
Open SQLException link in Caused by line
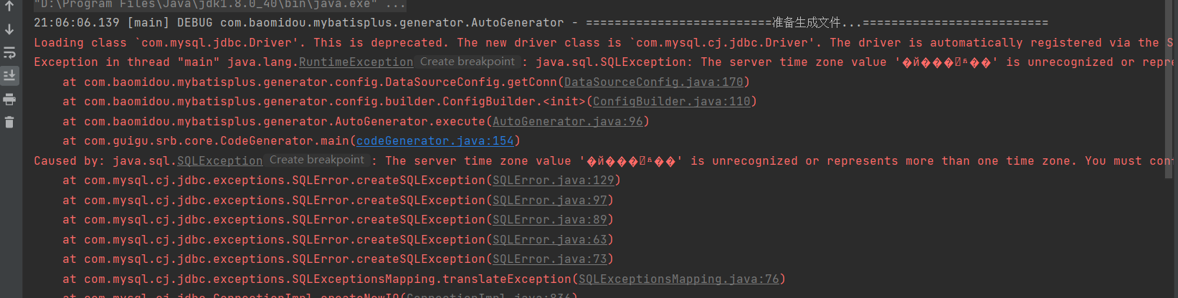coord(219,161)
